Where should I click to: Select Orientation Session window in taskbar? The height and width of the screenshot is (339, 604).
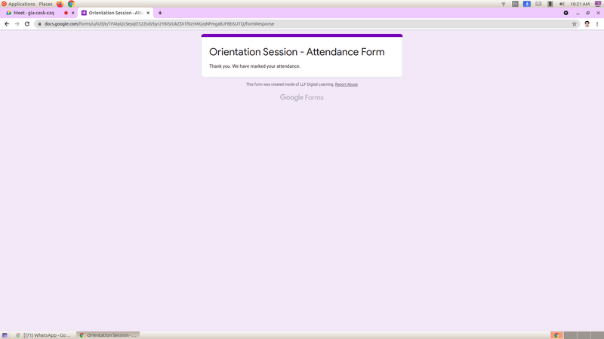[x=108, y=335]
